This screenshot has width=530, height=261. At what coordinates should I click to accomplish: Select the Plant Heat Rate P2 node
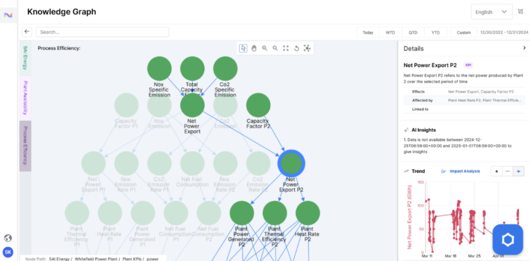click(308, 213)
